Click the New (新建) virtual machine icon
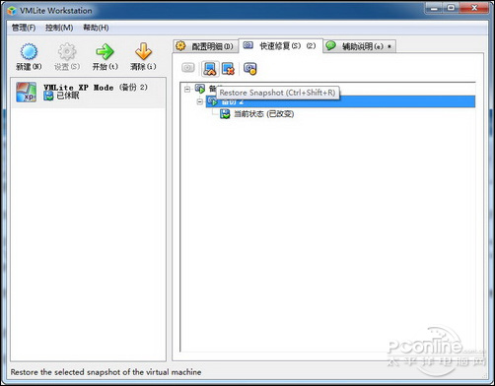 click(x=29, y=51)
